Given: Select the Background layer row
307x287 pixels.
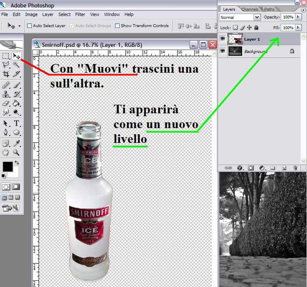Looking at the screenshot, I should [259, 51].
